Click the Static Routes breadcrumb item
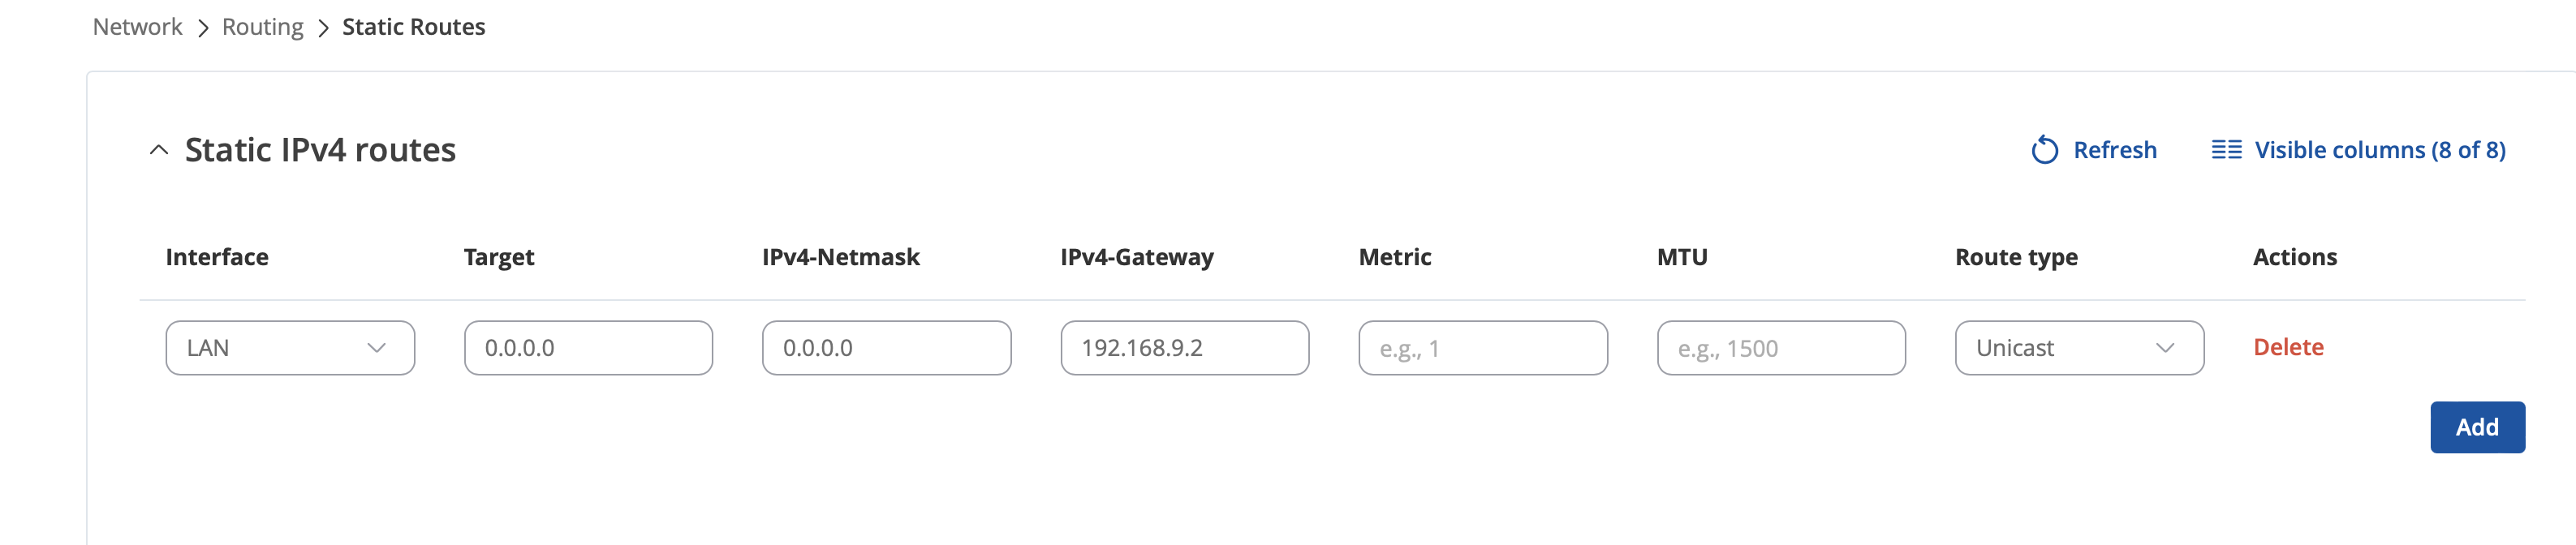 [414, 27]
